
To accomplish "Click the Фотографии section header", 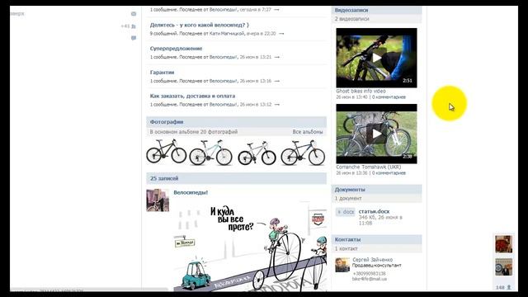I will click(237, 122).
